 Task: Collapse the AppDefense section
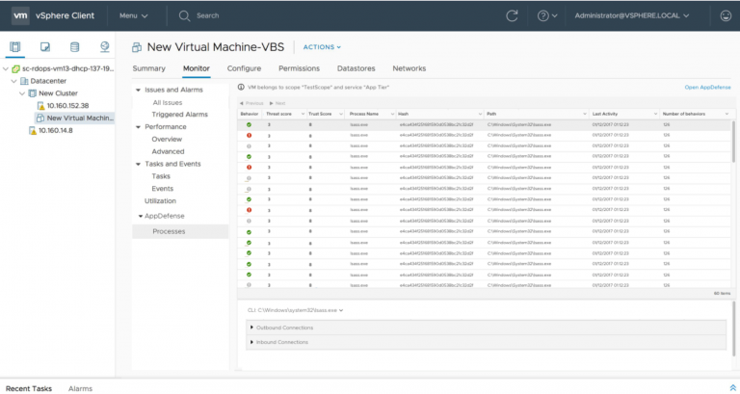click(140, 216)
